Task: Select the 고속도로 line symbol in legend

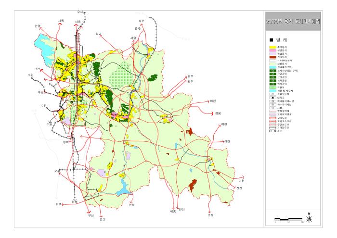Action: [272, 117]
